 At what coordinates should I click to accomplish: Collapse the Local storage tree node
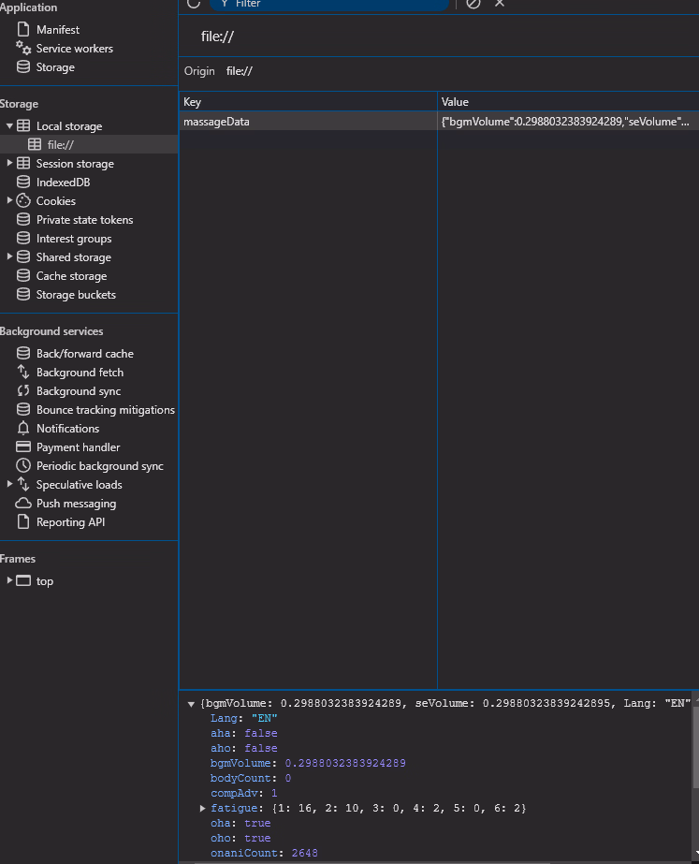click(x=9, y=126)
